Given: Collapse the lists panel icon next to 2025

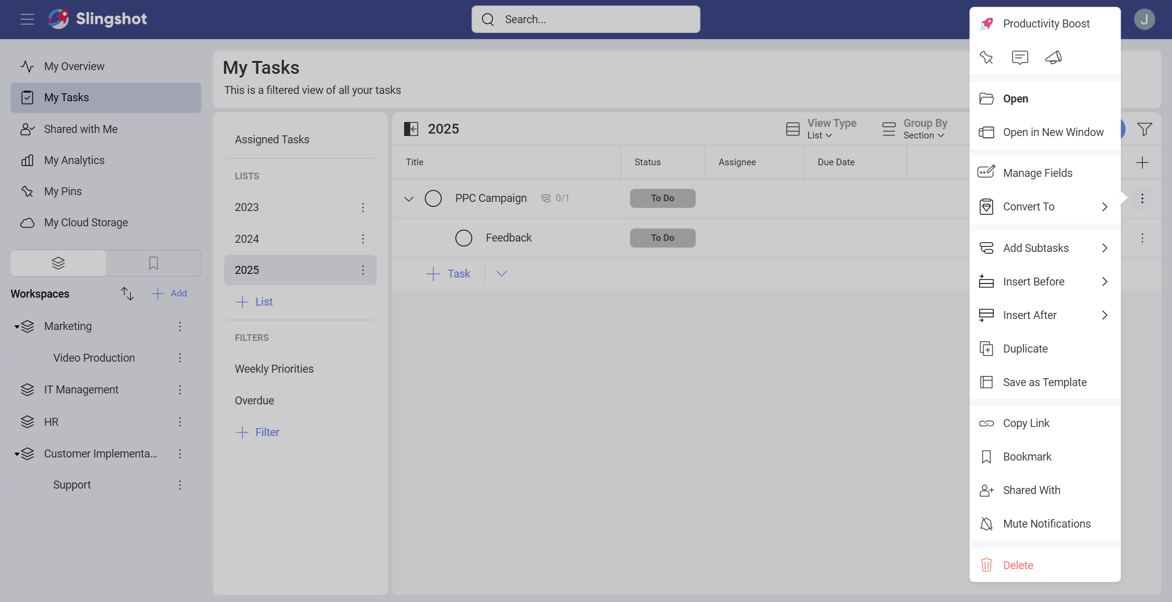Looking at the screenshot, I should [411, 129].
